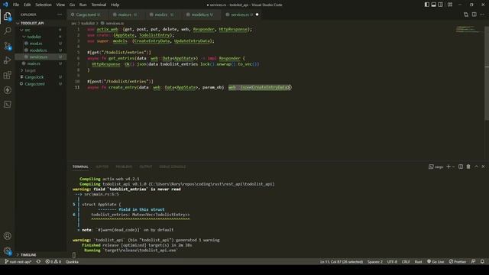Open the Explorer view in activity bar
489x275 pixels.
click(x=7, y=16)
